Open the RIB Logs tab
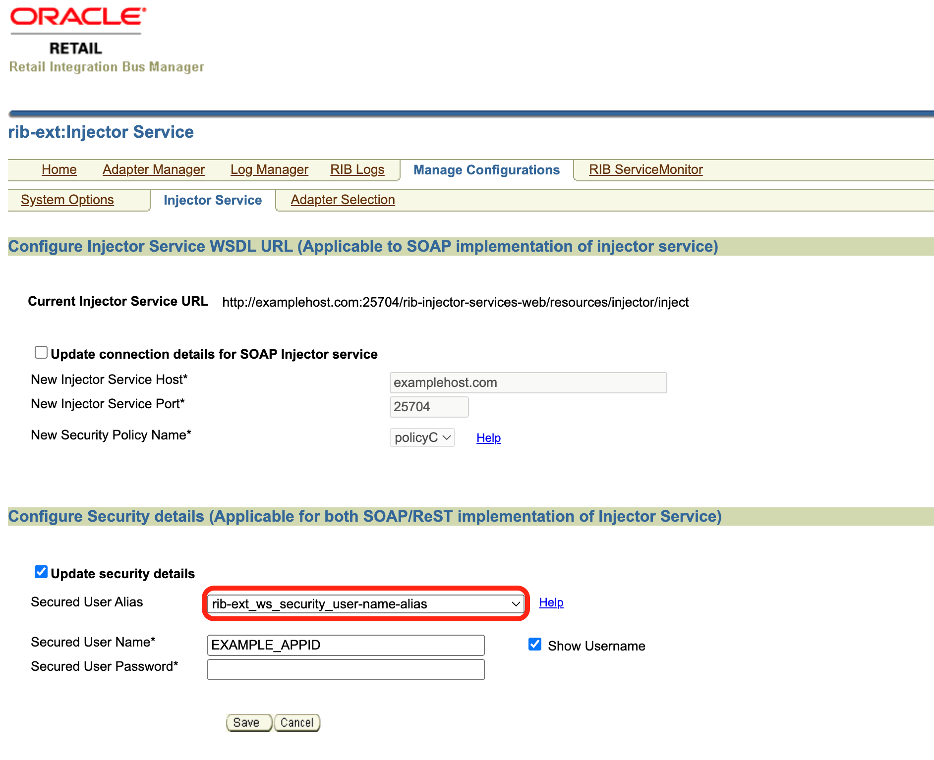The height and width of the screenshot is (760, 934). tap(357, 169)
